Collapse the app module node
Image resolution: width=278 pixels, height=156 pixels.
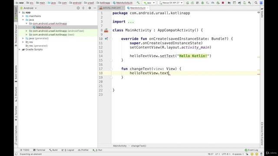click(20, 13)
